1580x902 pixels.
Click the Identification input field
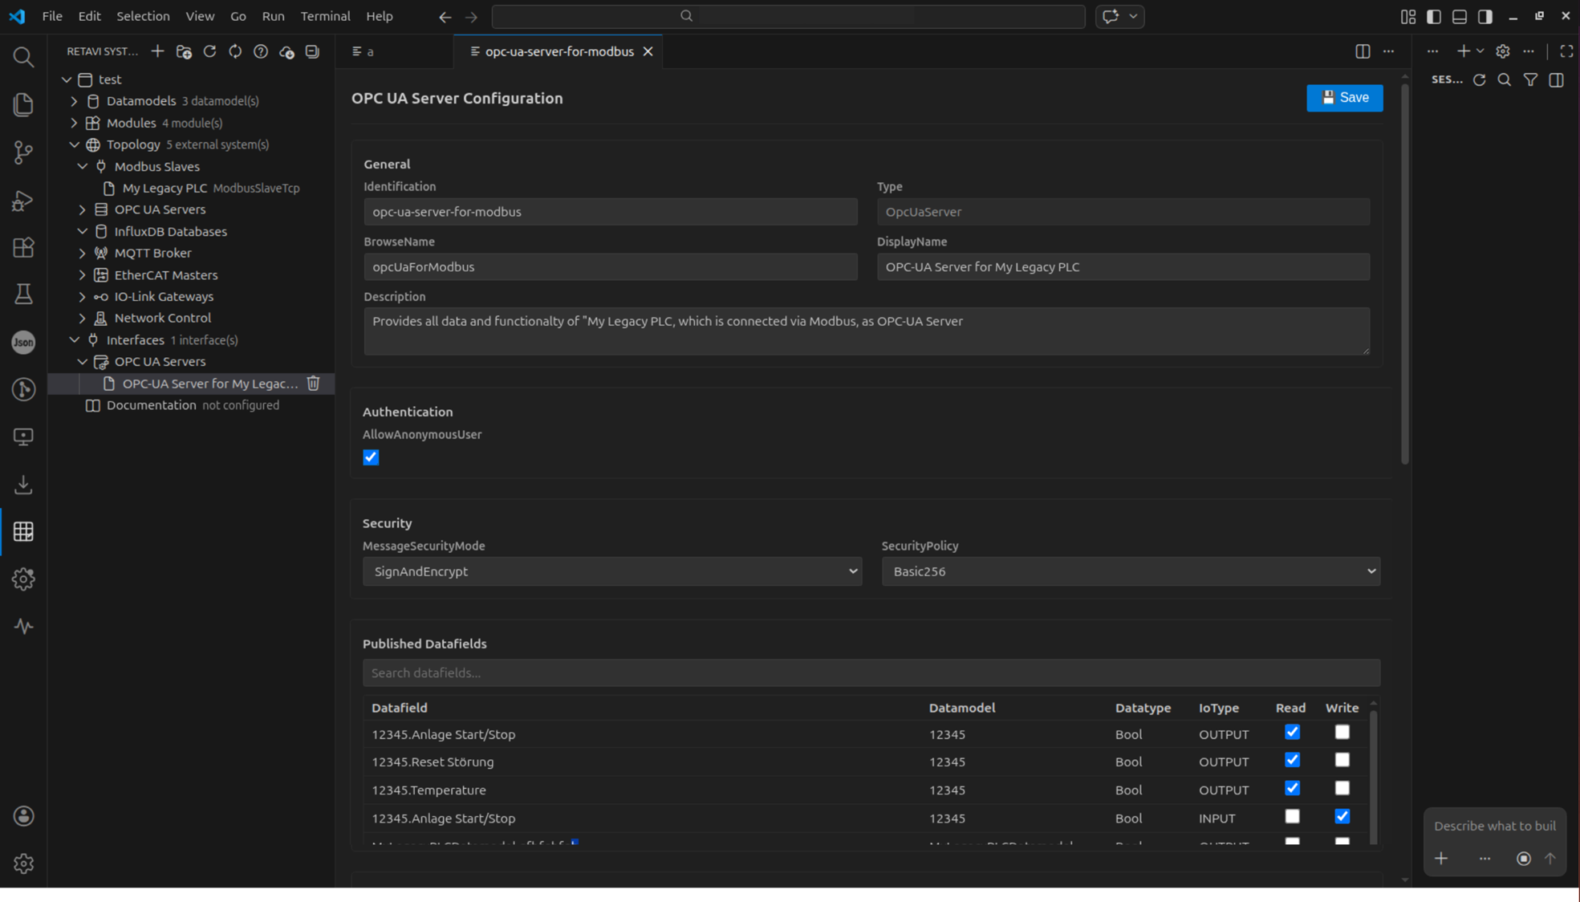(x=610, y=212)
